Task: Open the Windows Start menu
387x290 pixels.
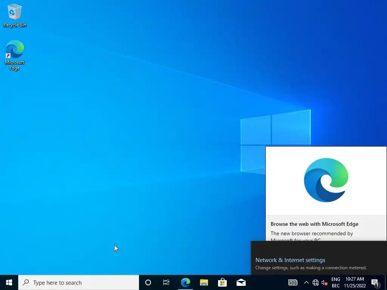Action: pos(9,282)
